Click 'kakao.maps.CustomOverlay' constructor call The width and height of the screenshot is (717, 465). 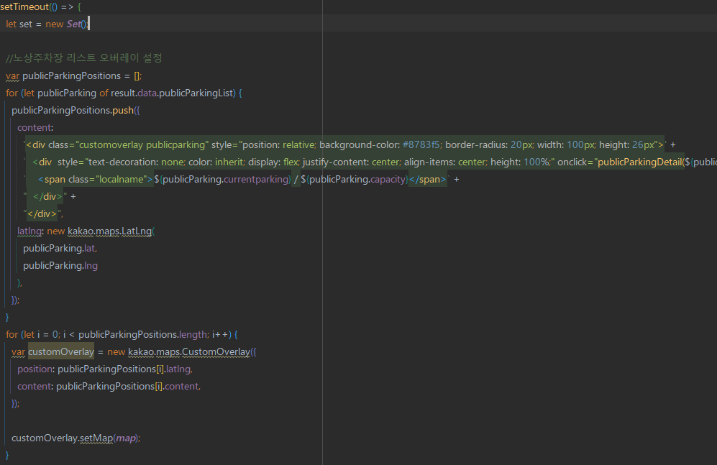189,352
